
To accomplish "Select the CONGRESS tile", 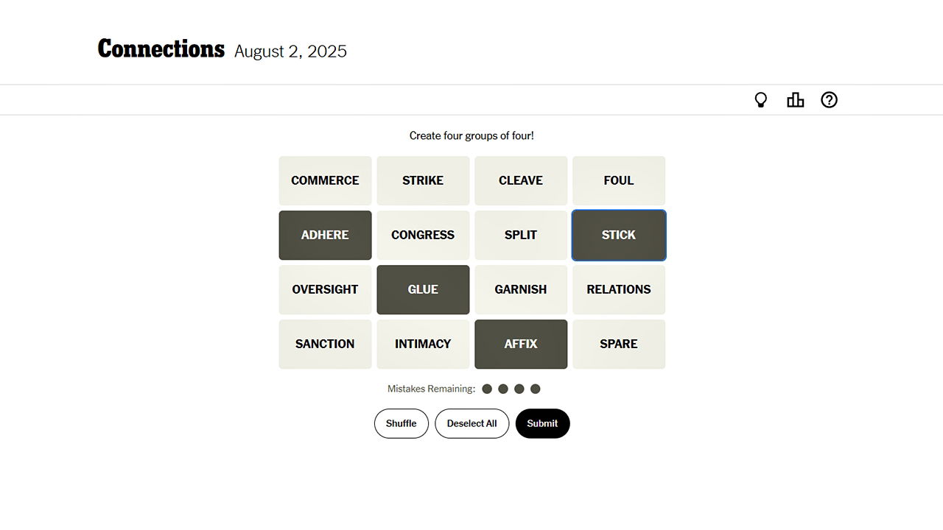I will tap(423, 235).
